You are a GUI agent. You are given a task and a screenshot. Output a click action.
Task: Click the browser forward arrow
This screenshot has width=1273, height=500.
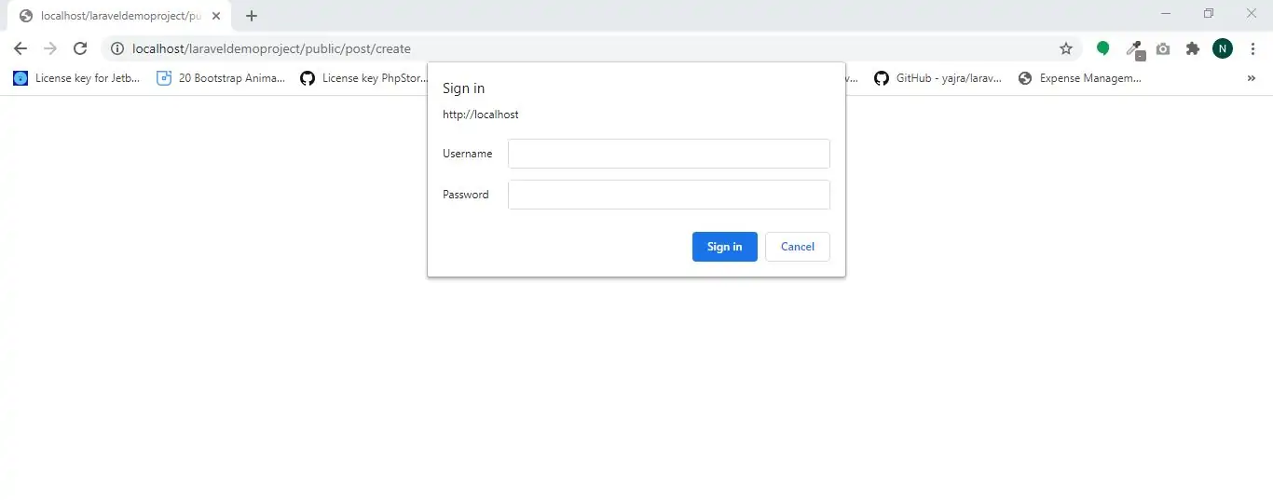coord(50,48)
